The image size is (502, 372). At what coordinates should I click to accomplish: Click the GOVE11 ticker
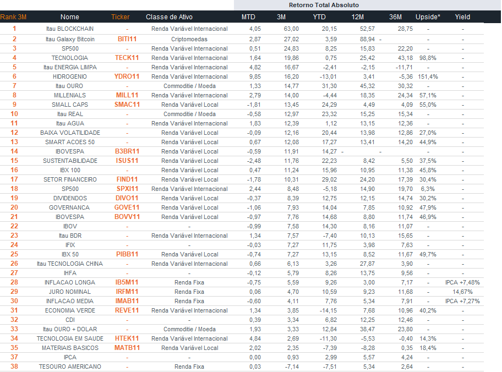coord(127,207)
